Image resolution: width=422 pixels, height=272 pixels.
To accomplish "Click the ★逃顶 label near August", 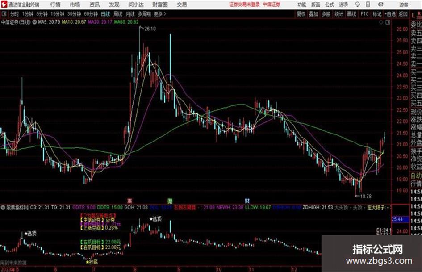I will coord(155,219).
